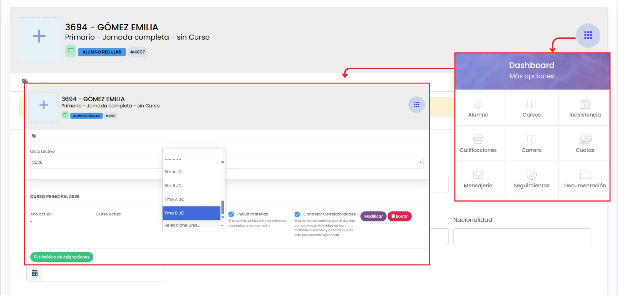Click the Modificar button

point(373,217)
